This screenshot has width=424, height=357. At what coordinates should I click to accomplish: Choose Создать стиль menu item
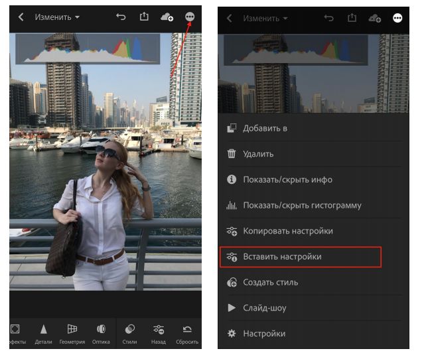click(314, 283)
